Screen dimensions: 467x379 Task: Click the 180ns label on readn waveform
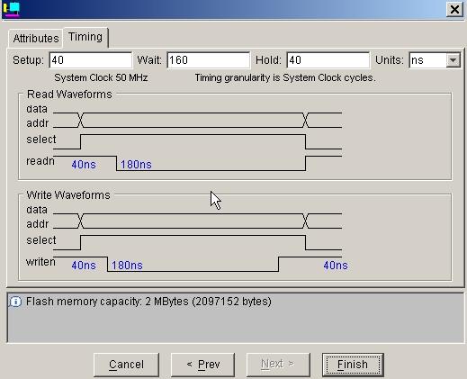pyautogui.click(x=136, y=165)
